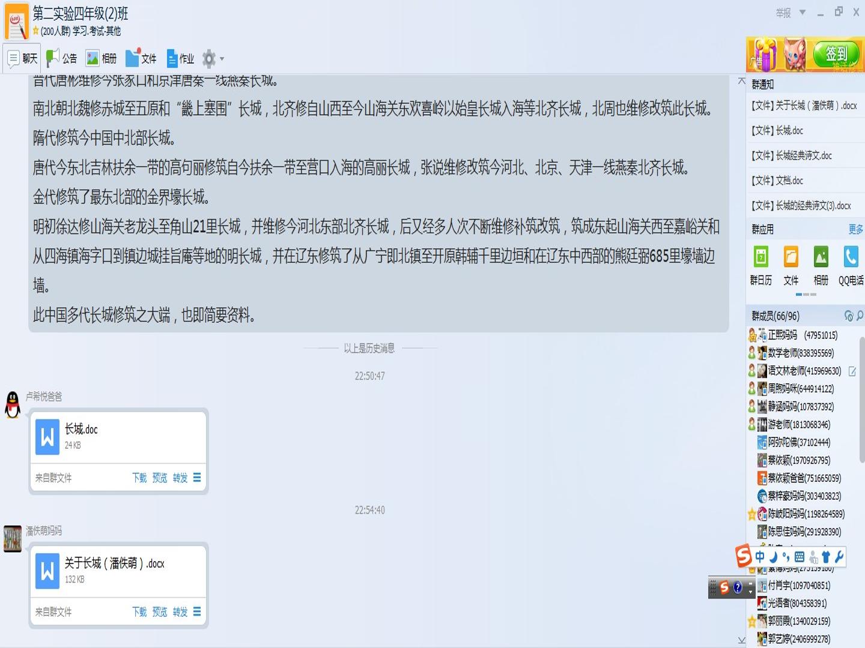The width and height of the screenshot is (865, 648).
Task: Click the member list vertical scrollbar
Action: click(861, 400)
